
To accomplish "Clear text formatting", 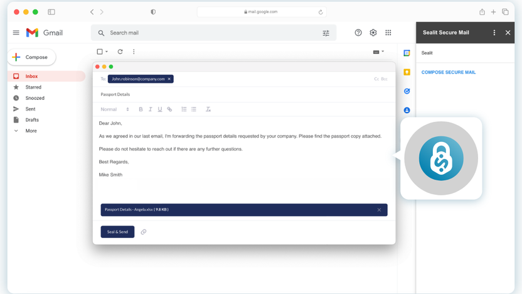I will pyautogui.click(x=208, y=109).
